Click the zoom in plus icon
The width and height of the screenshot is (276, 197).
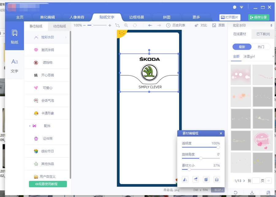point(110,26)
